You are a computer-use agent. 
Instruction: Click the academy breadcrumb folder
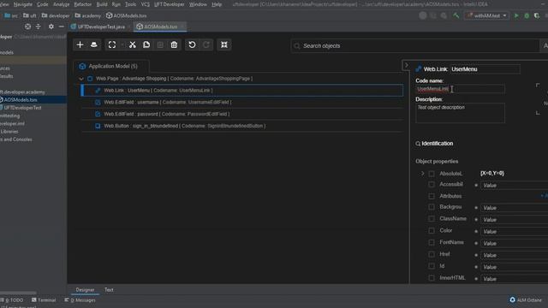88,15
